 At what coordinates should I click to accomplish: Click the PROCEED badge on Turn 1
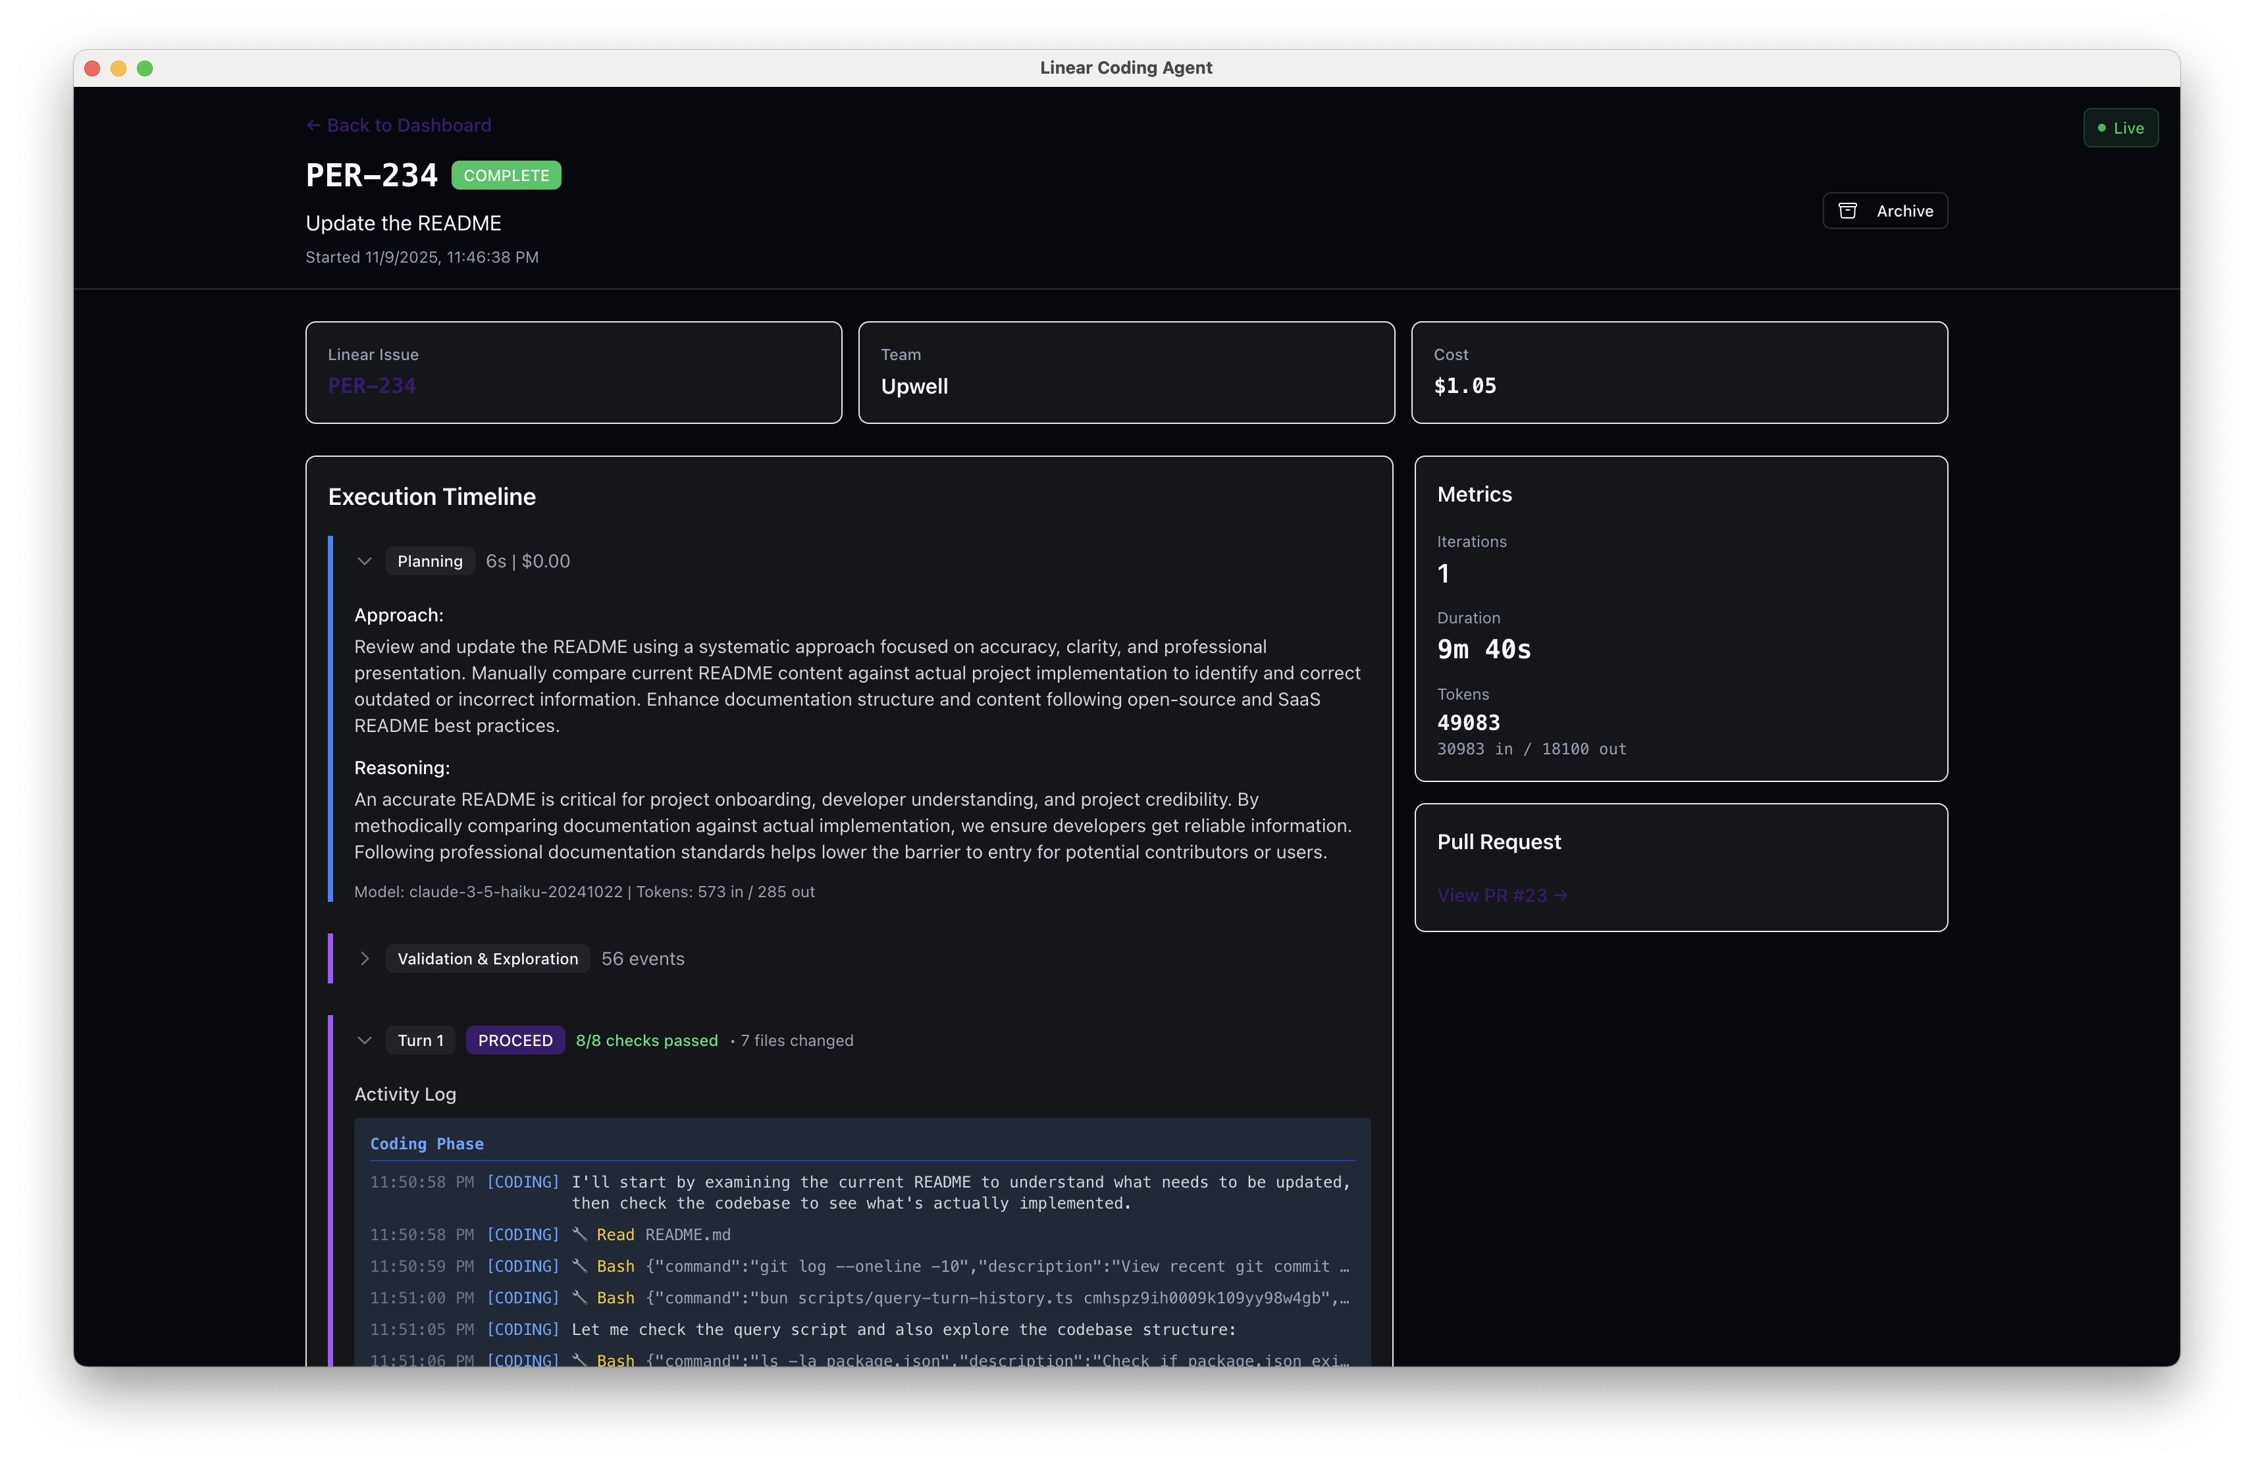pyautogui.click(x=515, y=1040)
